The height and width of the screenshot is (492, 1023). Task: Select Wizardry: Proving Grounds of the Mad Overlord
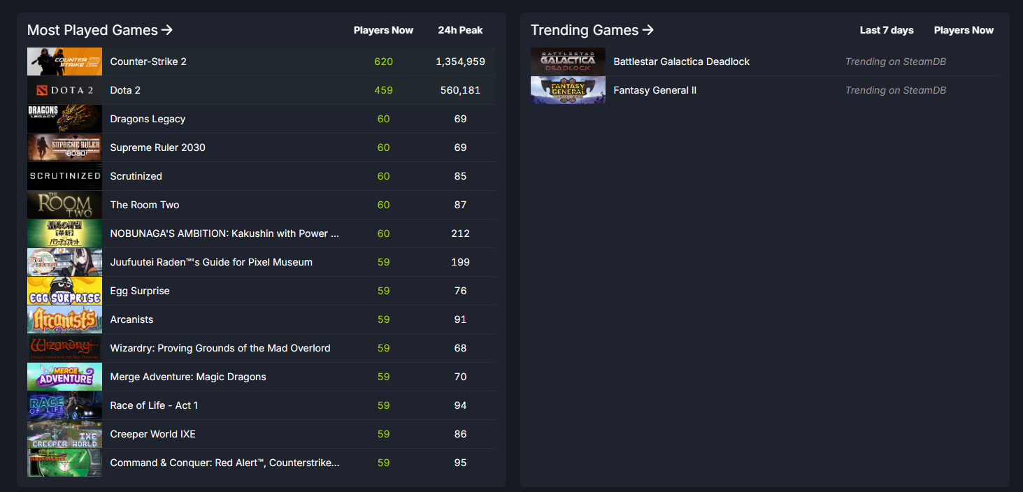pos(220,348)
